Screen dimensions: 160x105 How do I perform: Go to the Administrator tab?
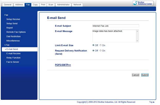tap(63, 5)
